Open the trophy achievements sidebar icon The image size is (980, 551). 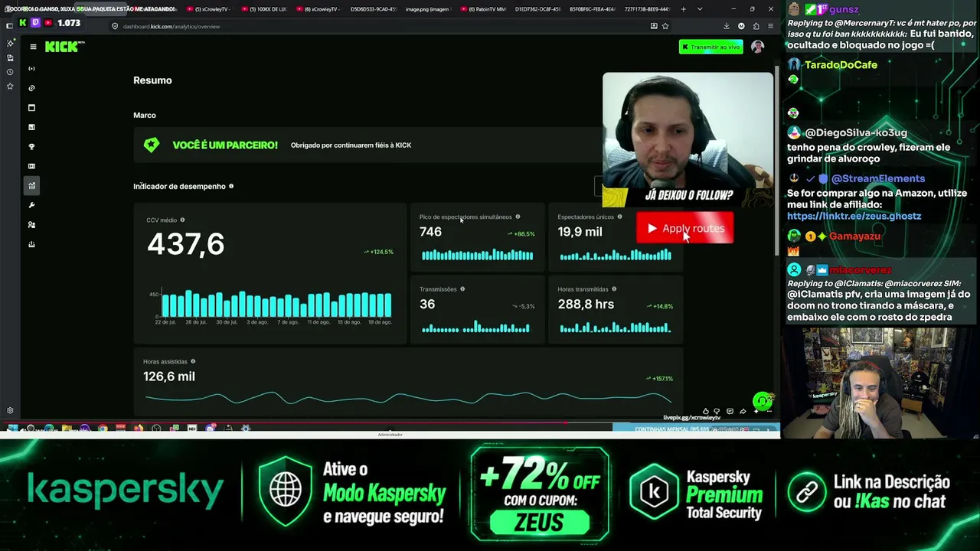point(31,147)
